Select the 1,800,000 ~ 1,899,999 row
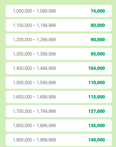The width and height of the screenshot is (116, 147). coord(59,126)
